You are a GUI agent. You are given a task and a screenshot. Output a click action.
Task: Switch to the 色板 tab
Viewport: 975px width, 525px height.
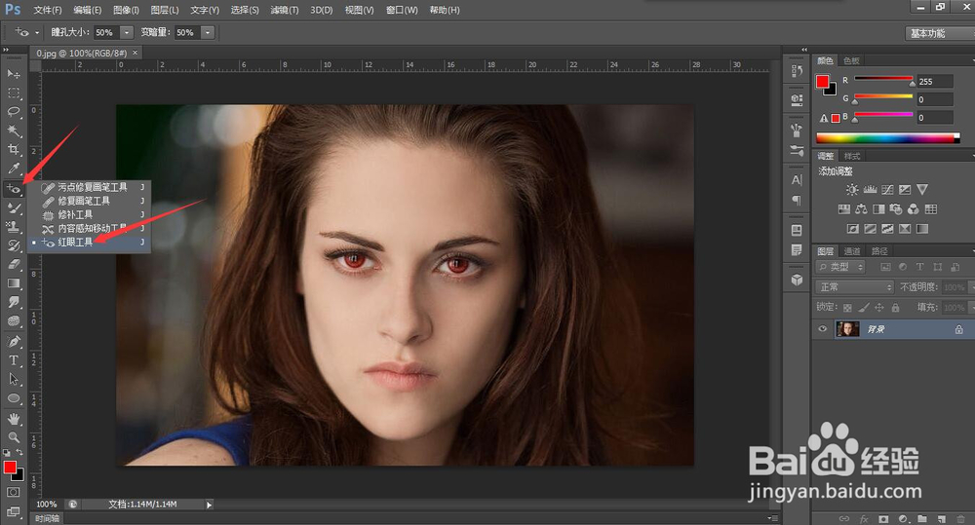[851, 61]
